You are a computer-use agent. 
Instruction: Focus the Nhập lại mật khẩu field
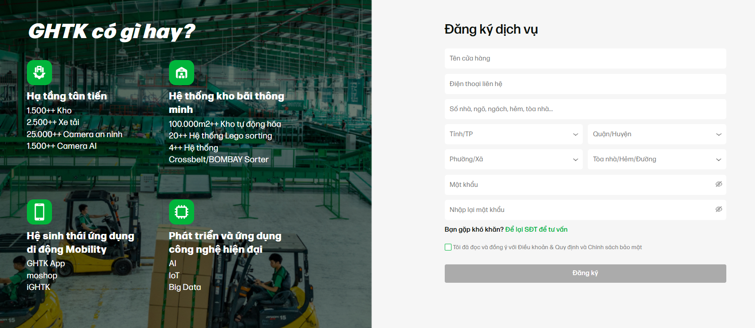pos(578,210)
